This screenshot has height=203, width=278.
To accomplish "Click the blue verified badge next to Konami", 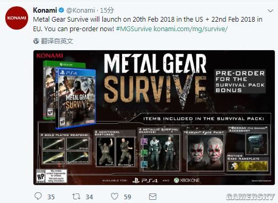I will (x=61, y=10).
